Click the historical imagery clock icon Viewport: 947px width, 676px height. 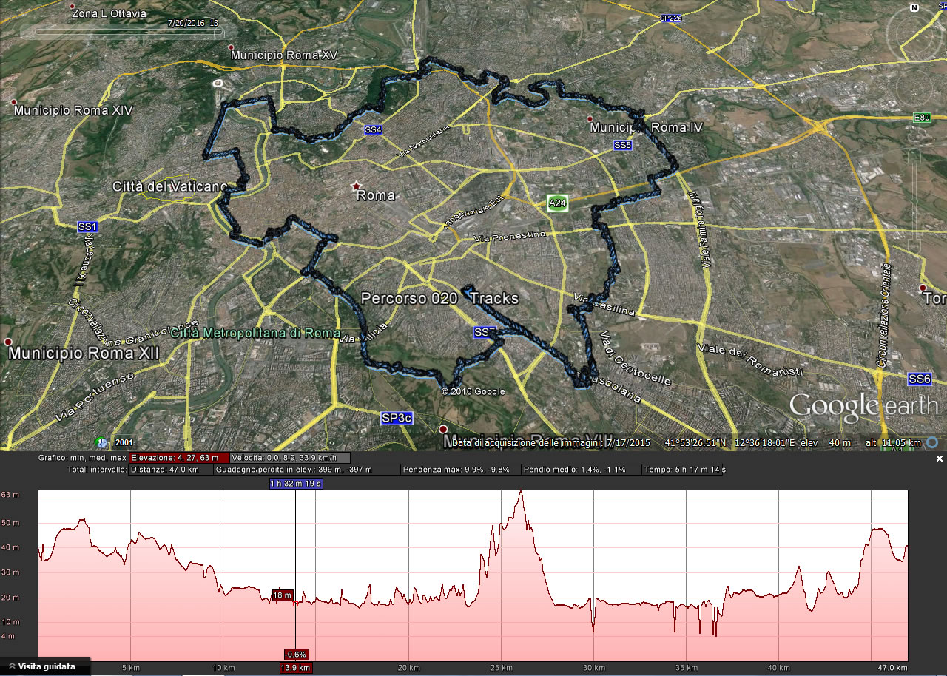click(101, 442)
